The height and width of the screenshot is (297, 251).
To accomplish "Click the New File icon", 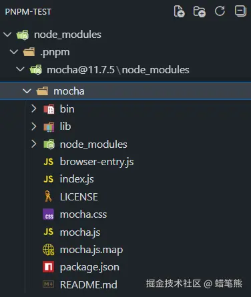I will tap(179, 11).
